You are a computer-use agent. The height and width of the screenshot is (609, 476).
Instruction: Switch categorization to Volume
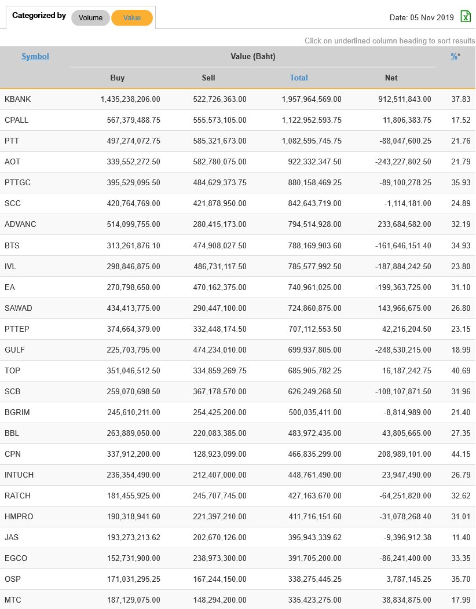click(90, 18)
